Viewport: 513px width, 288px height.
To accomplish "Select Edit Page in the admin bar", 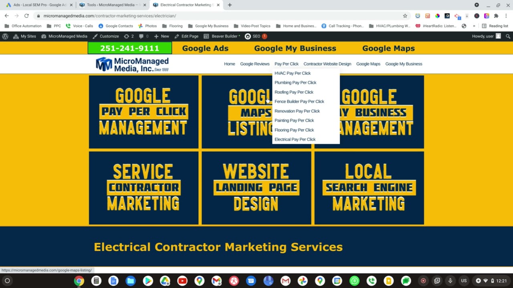I will [x=186, y=36].
